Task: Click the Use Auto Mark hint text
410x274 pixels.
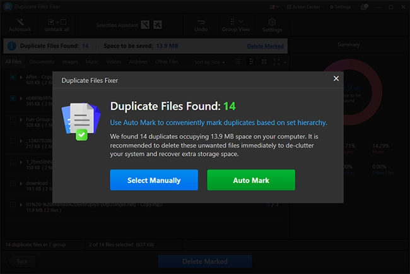Action: (x=218, y=122)
